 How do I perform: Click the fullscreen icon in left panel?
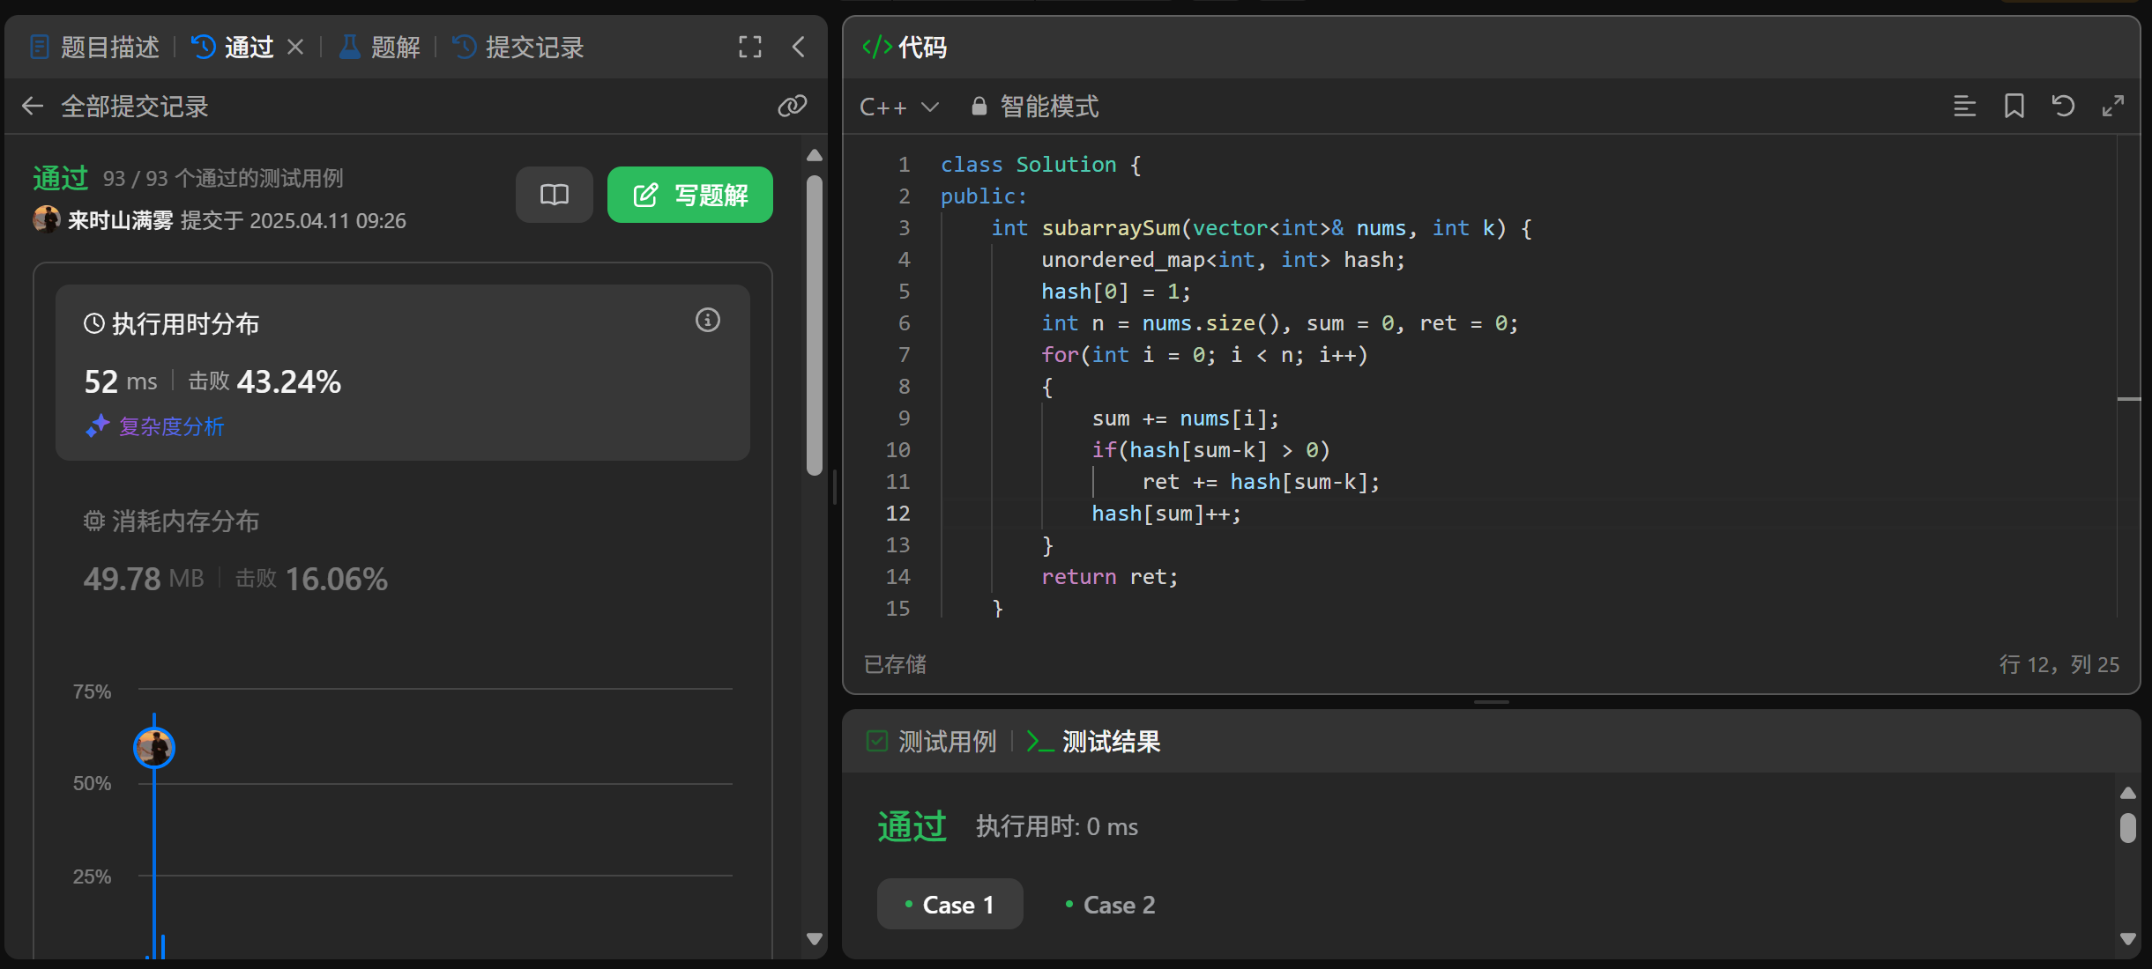pyautogui.click(x=749, y=47)
